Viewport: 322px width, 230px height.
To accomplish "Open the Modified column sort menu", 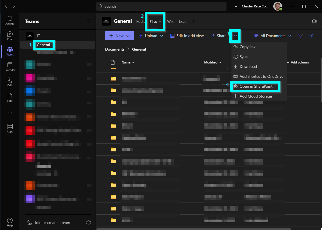I will 213,62.
